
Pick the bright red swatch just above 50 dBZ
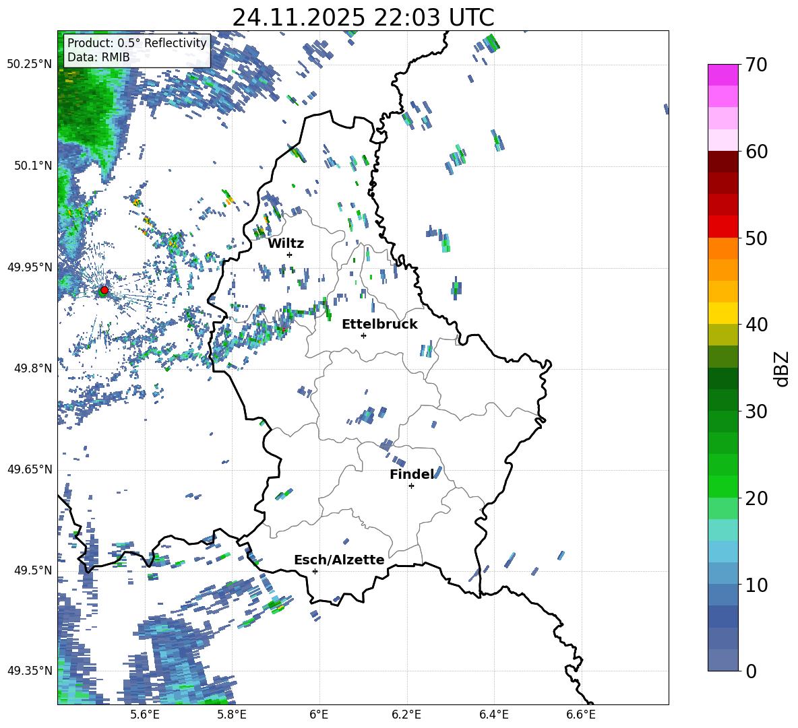(x=723, y=227)
